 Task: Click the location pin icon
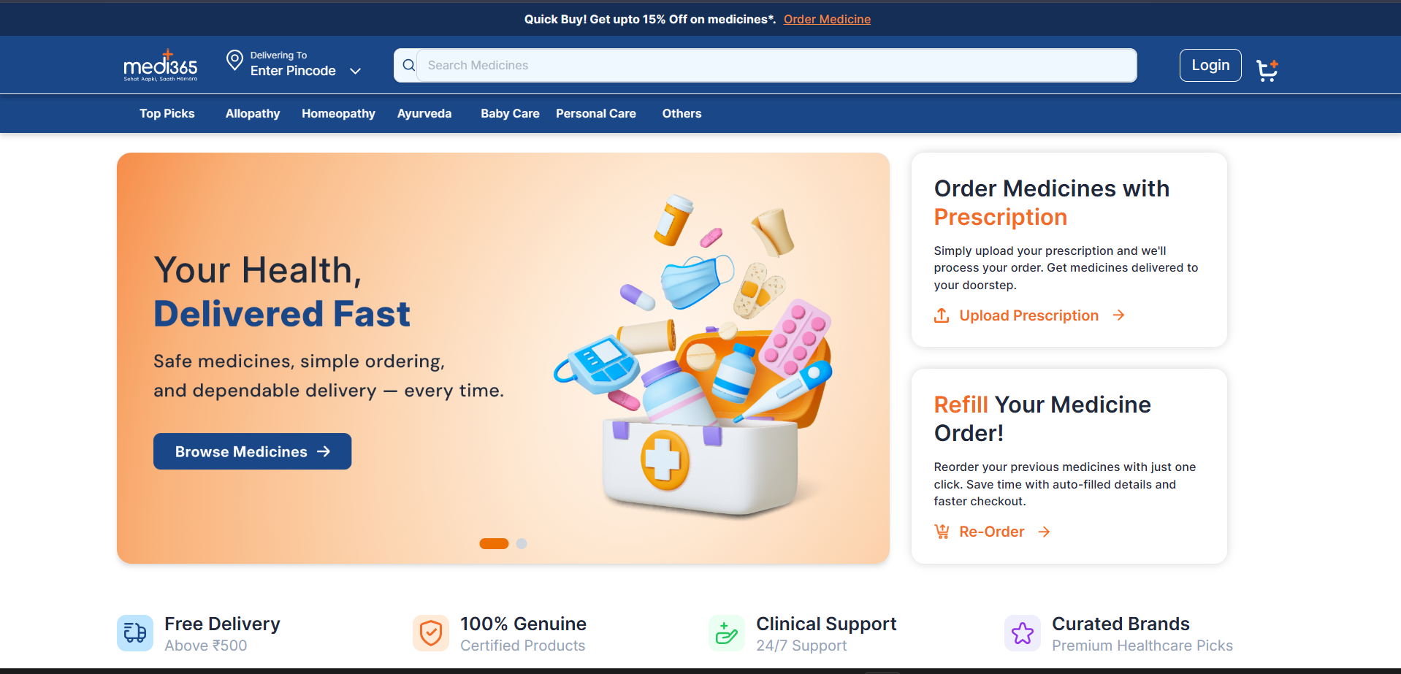tap(234, 61)
